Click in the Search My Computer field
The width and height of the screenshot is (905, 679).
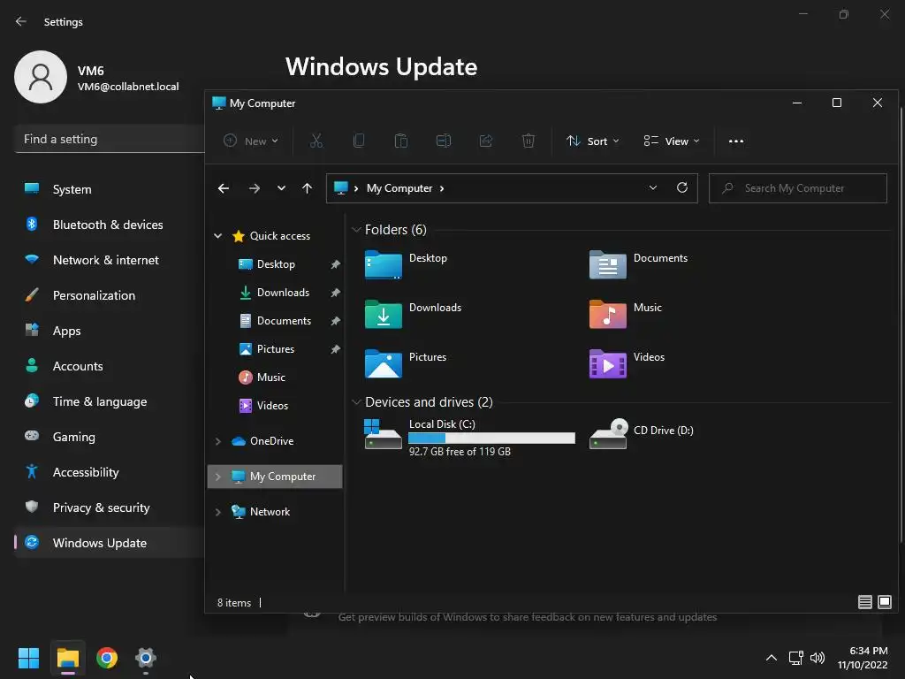point(798,188)
